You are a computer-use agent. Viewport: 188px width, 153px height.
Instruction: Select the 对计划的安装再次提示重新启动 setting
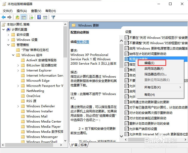(151, 113)
